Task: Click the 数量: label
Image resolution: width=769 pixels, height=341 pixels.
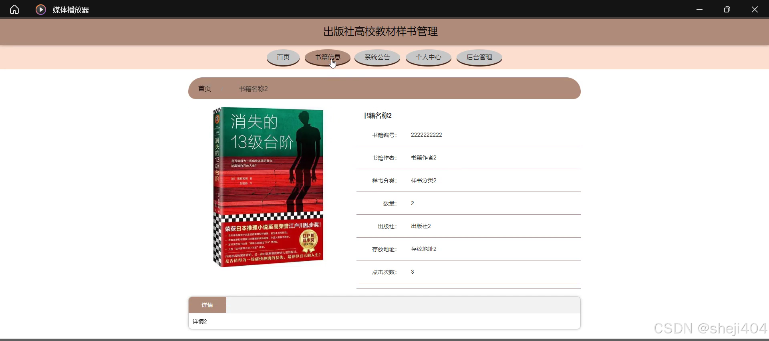Action: tap(390, 204)
